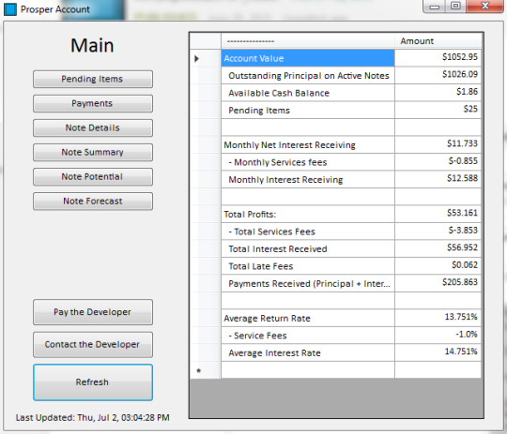The height and width of the screenshot is (434, 507).
Task: Click the Amount column header
Action: click(x=438, y=41)
